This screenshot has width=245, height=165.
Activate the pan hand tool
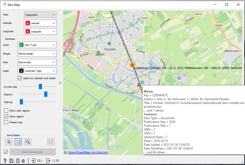(x=19, y=141)
